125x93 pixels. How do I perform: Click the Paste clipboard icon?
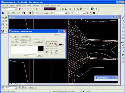(81, 9)
